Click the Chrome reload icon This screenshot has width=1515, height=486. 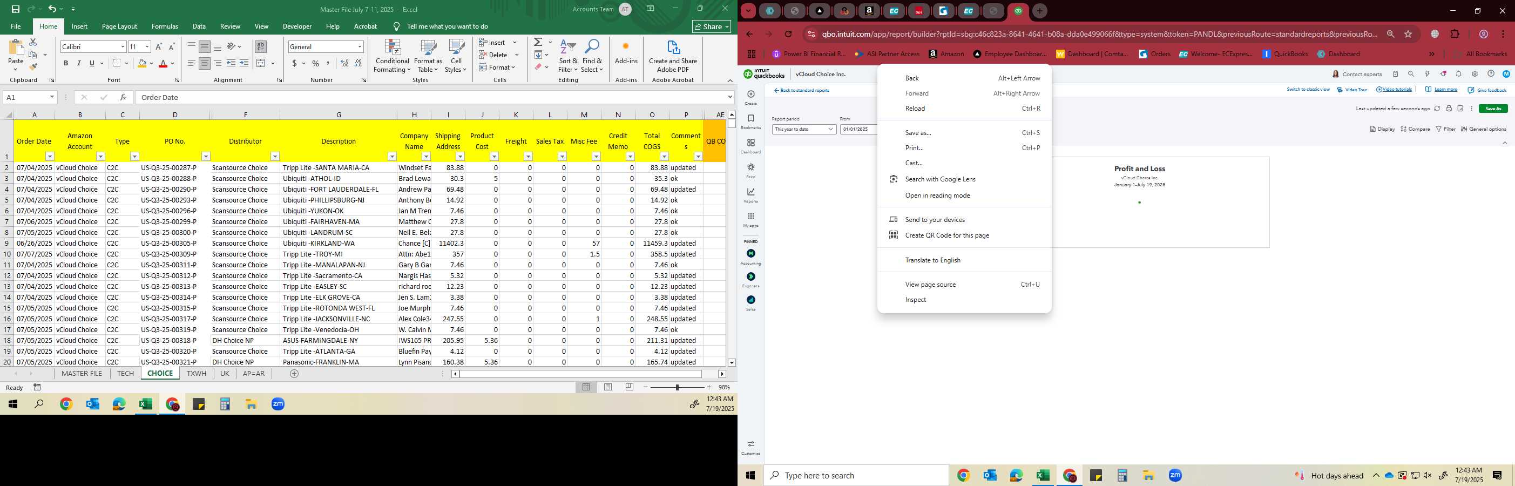point(788,34)
